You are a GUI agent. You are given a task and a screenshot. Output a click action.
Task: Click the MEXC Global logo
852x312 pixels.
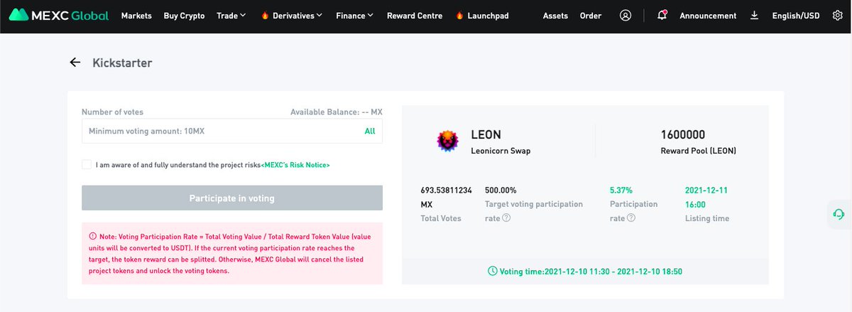pyautogui.click(x=60, y=16)
